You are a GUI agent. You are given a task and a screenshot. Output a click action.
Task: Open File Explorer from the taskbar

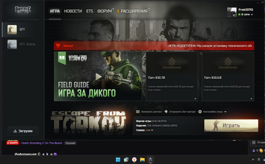[142, 159]
